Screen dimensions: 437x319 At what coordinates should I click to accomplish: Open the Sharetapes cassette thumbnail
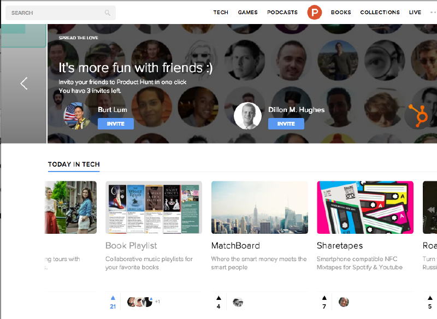(365, 208)
